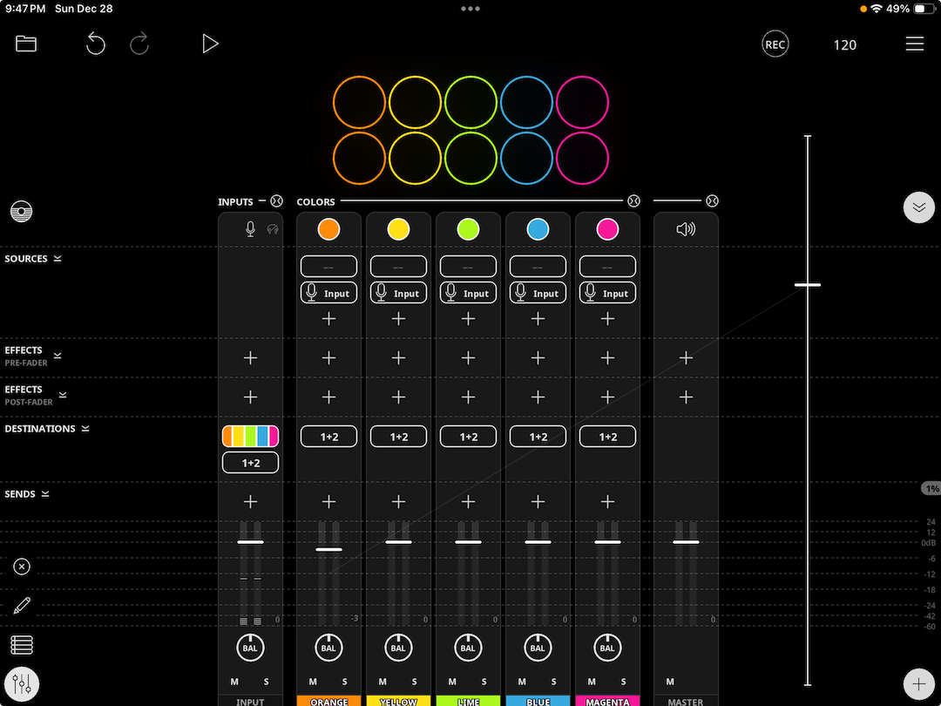Add post-fader effect on Master channel

pyautogui.click(x=686, y=397)
